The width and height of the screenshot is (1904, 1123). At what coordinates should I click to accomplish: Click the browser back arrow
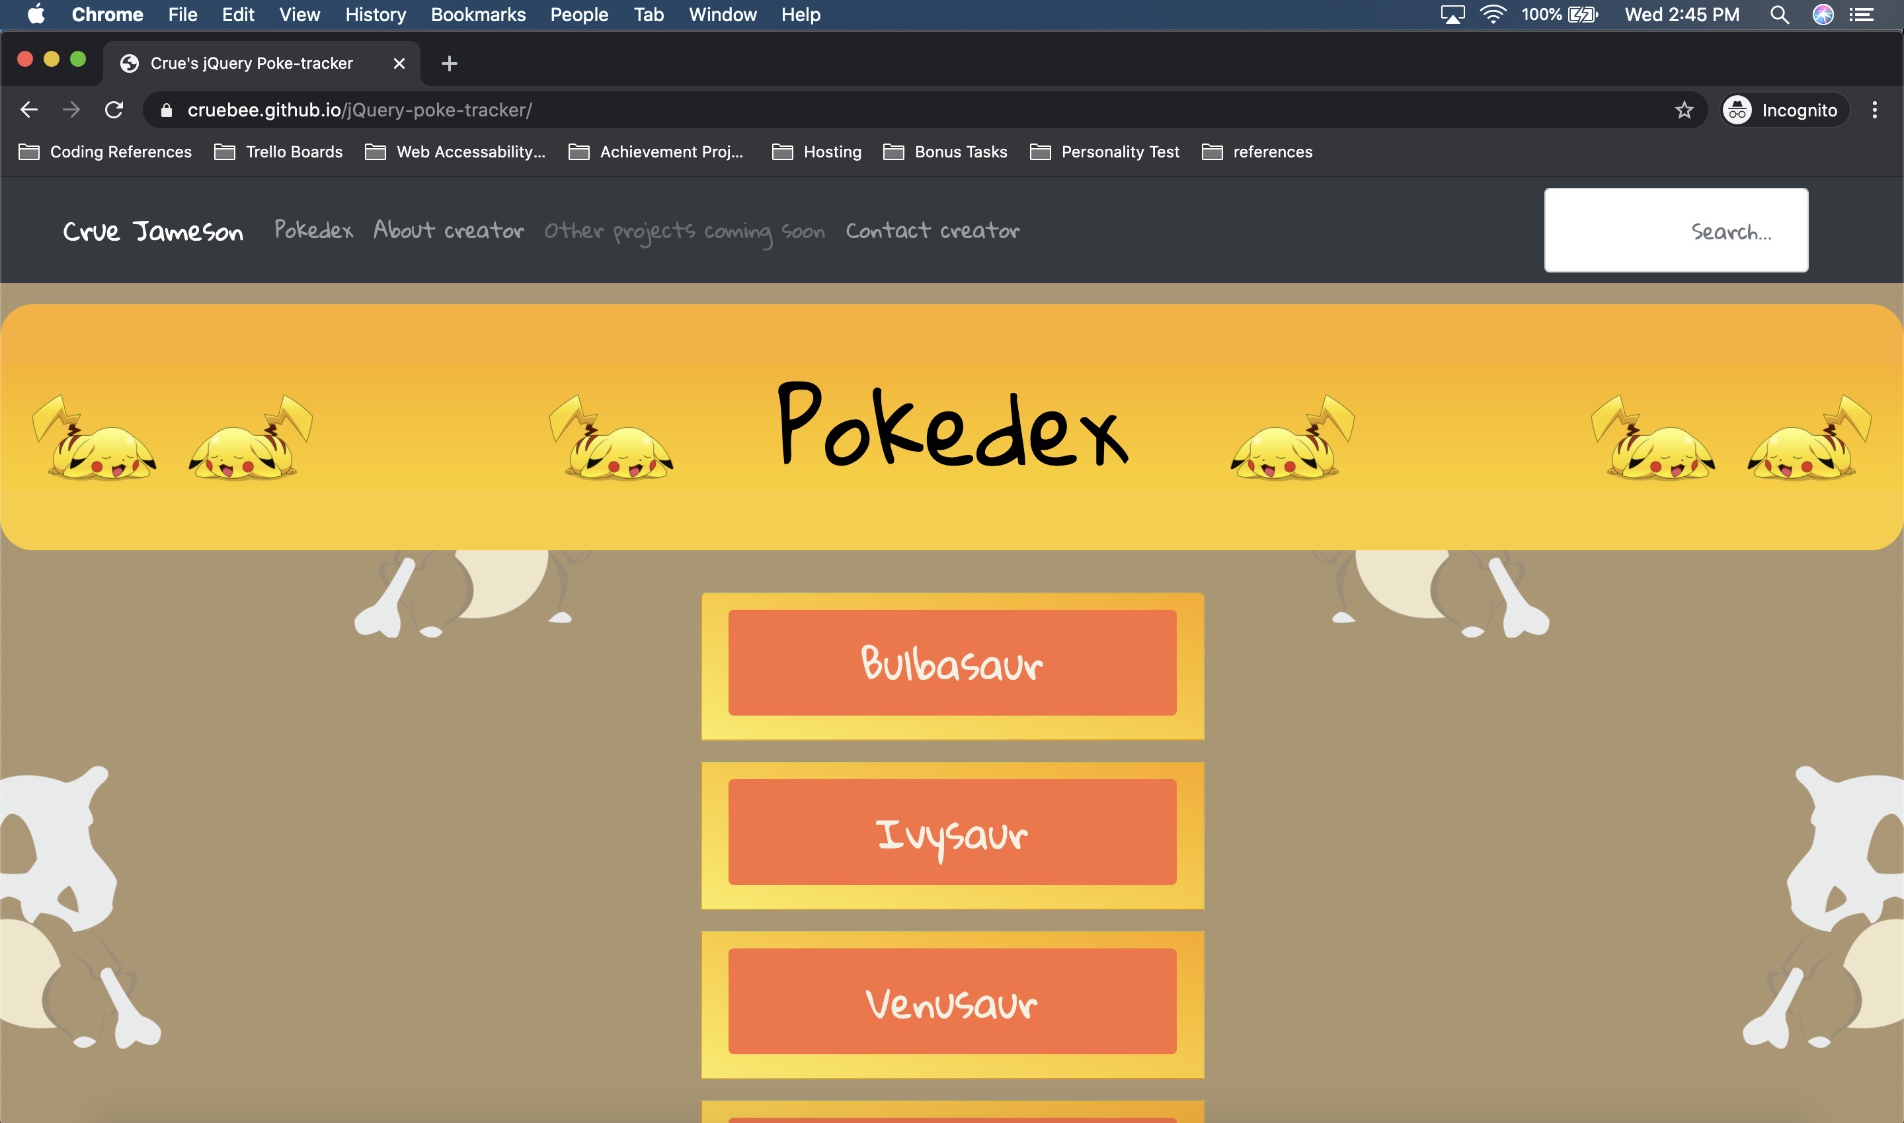[x=28, y=110]
